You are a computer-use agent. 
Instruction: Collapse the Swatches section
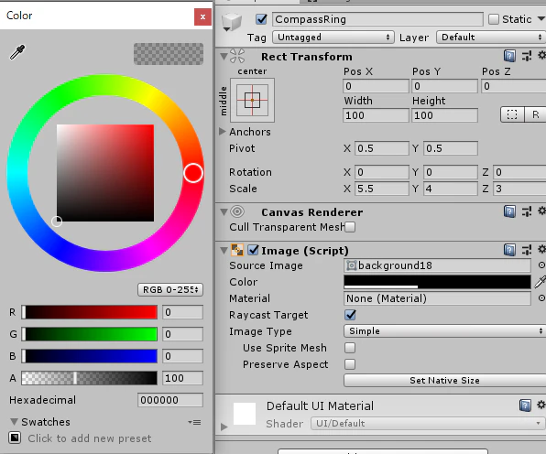click(x=14, y=422)
